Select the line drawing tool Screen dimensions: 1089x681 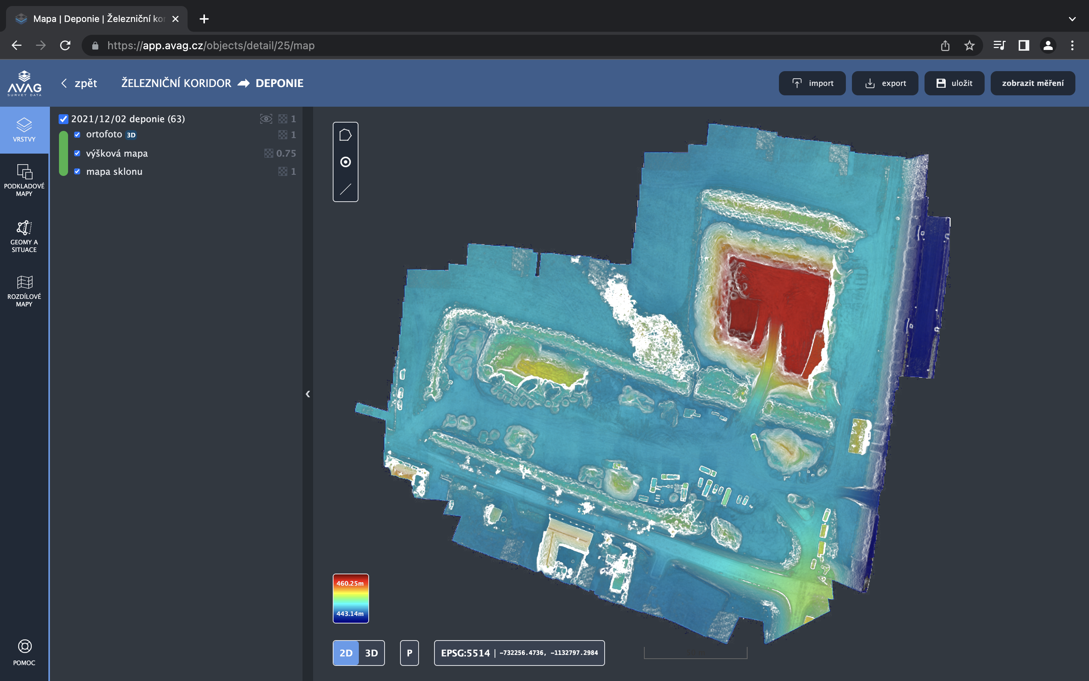(345, 189)
